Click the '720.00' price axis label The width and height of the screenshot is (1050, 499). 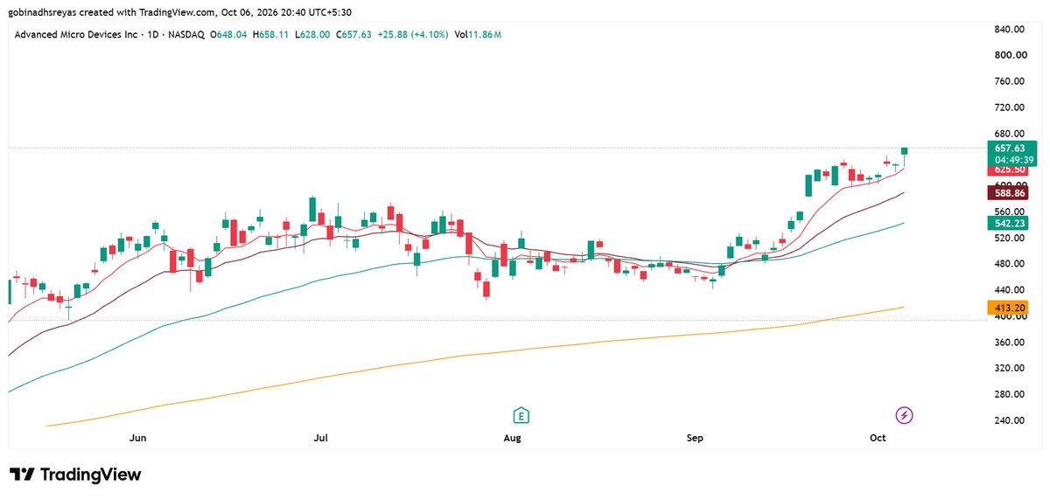pyautogui.click(x=1008, y=107)
